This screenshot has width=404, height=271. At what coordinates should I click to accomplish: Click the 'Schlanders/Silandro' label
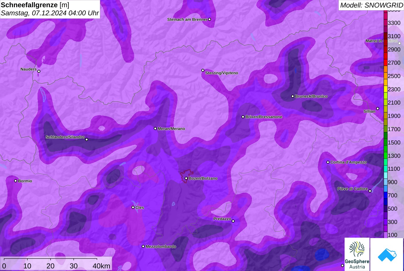65,137
